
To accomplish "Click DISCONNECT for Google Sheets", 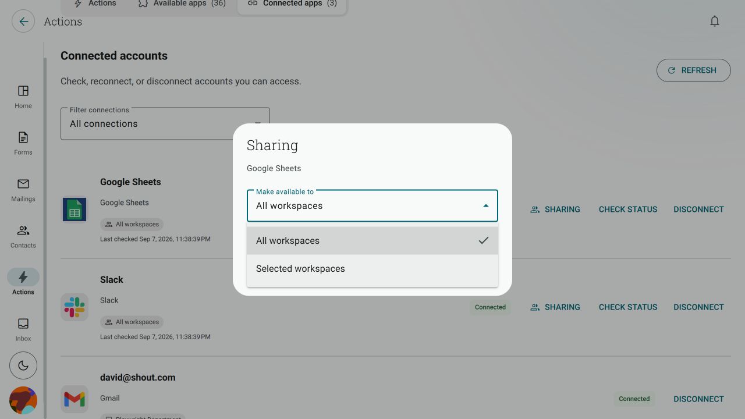I will 698,209.
